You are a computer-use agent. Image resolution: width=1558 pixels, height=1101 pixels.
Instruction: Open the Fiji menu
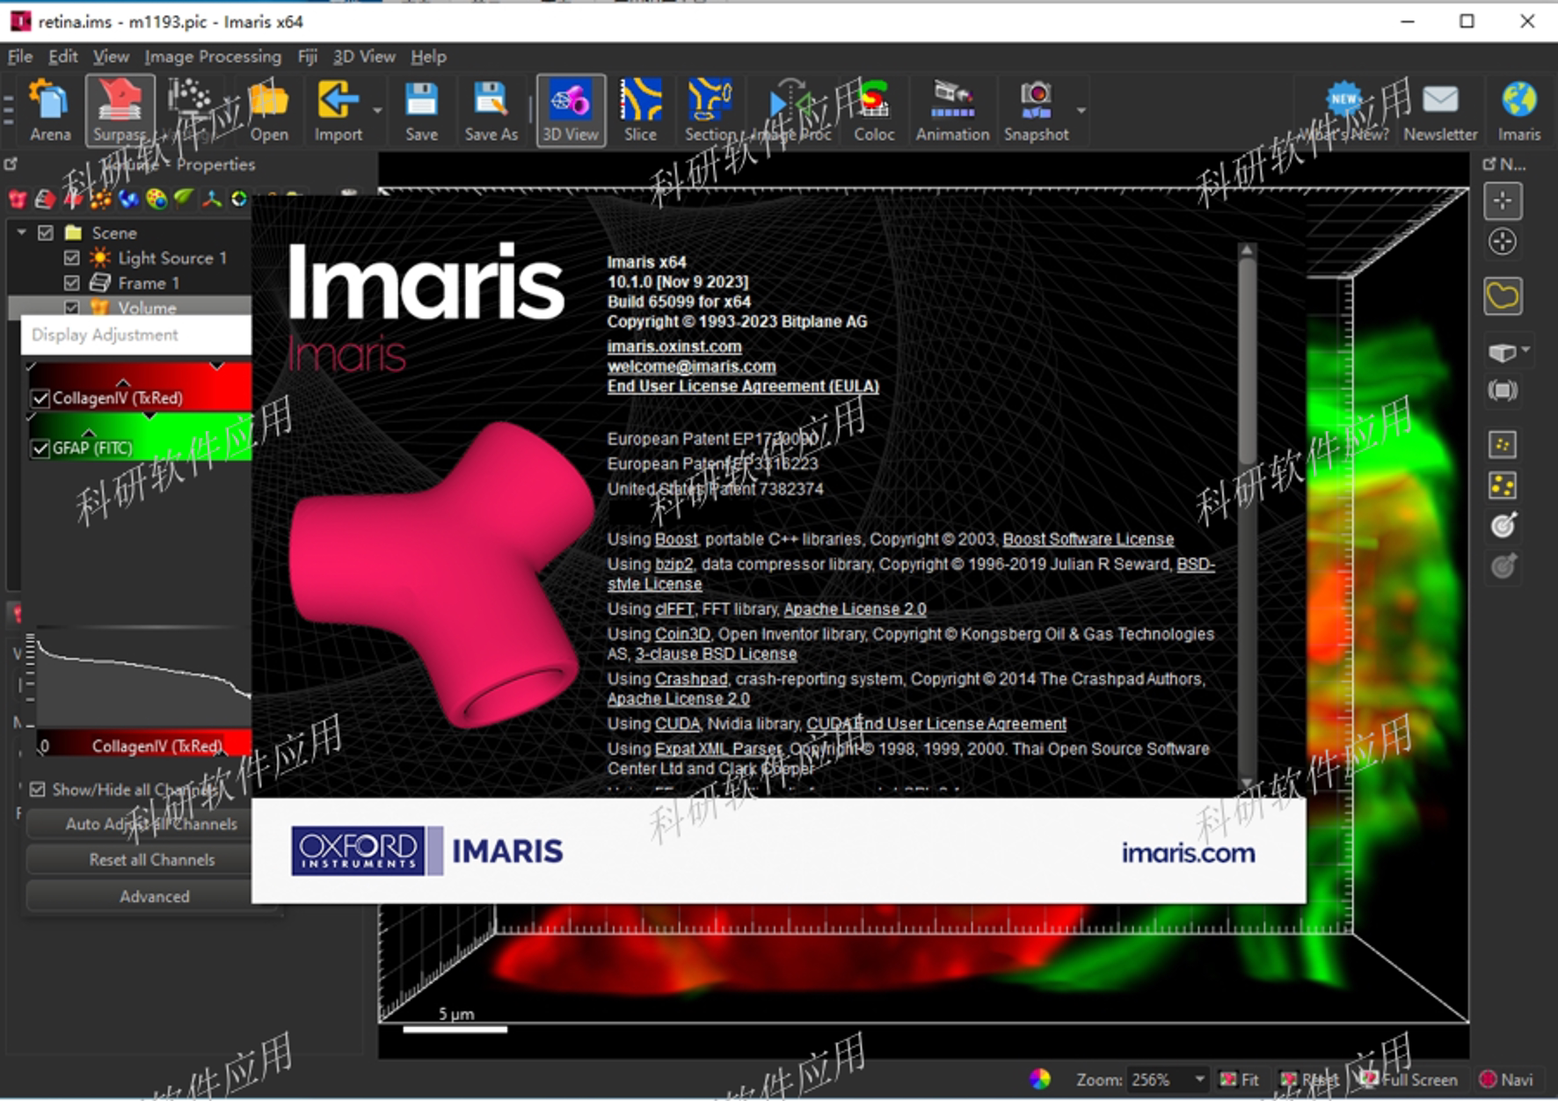307,56
